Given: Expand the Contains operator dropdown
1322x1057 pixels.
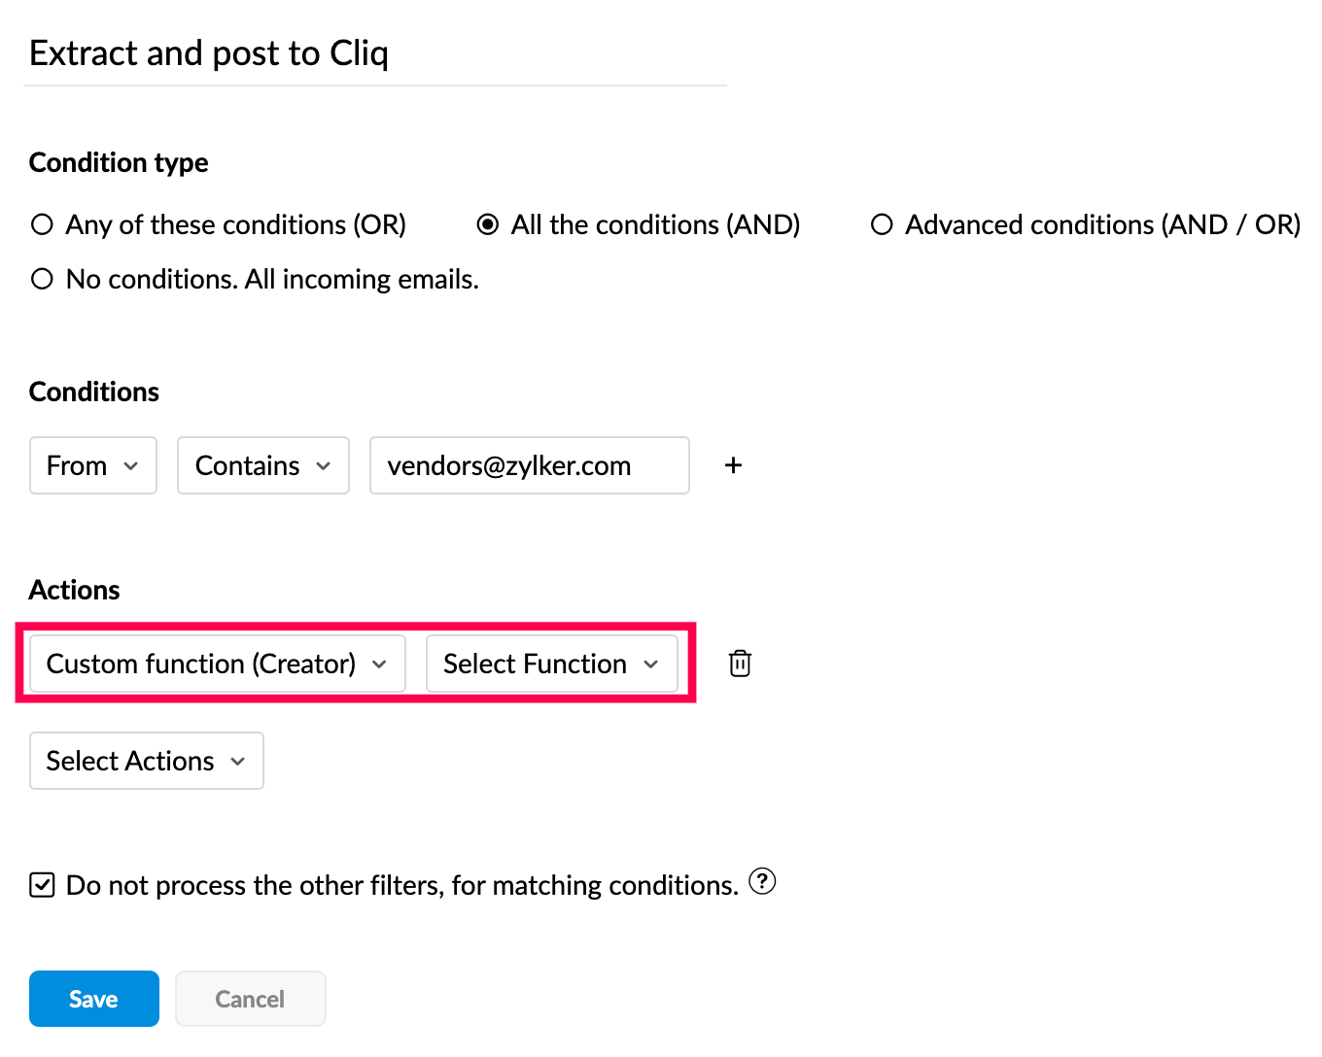Looking at the screenshot, I should 262,466.
